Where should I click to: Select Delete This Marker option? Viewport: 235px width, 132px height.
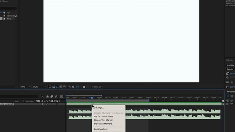tap(104, 120)
